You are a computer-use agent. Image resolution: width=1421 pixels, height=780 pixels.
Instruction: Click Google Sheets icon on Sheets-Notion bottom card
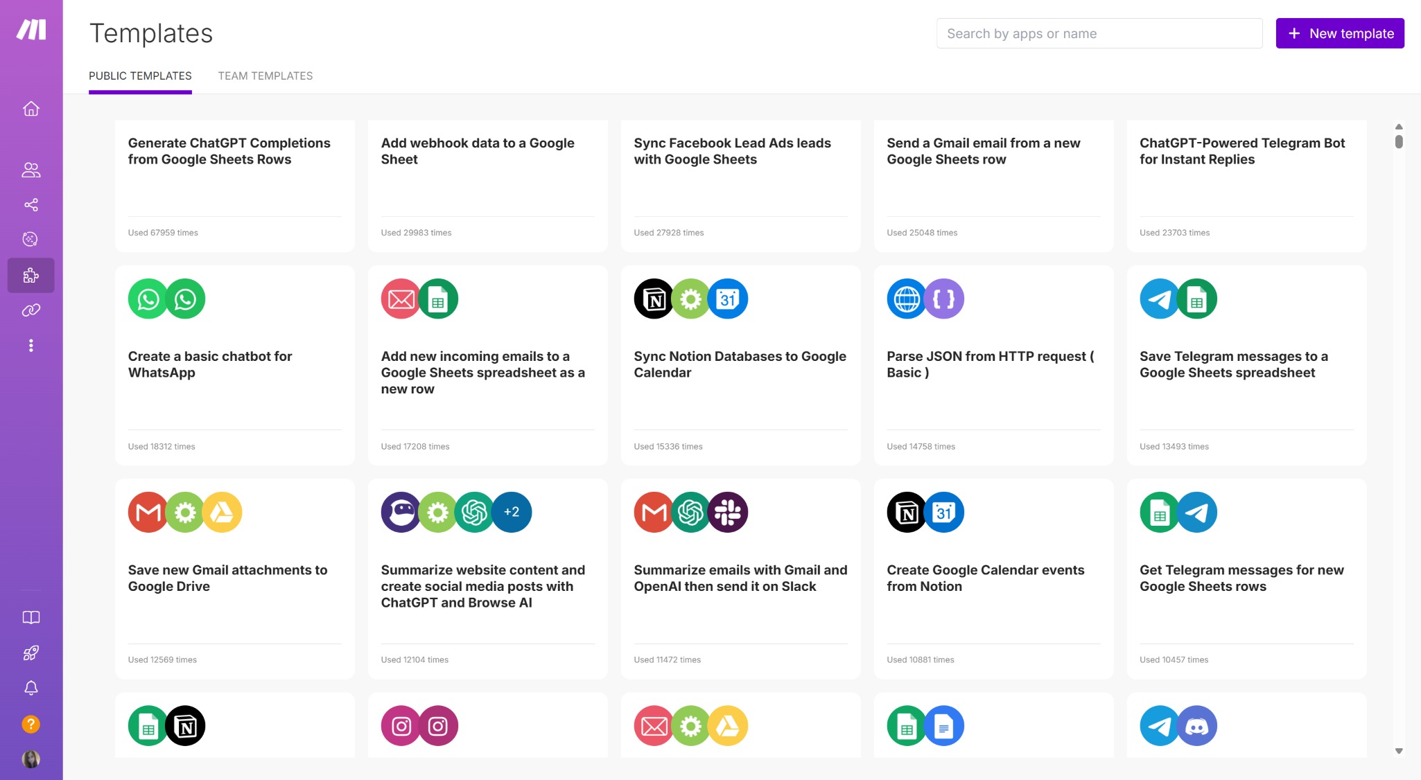pyautogui.click(x=148, y=726)
